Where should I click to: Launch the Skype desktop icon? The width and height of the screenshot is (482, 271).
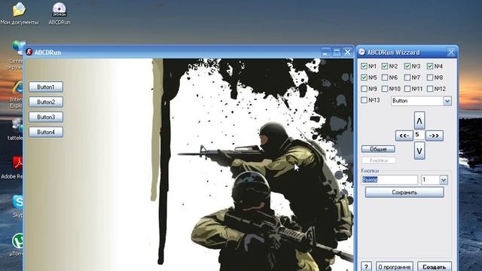(x=17, y=206)
